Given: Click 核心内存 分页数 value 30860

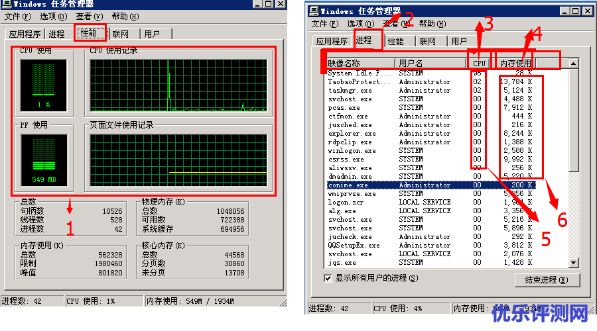Looking at the screenshot, I should click(234, 263).
